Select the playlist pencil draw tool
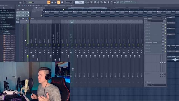Image resolution: width=179 pixels, height=101 pixels. (x=22, y=6)
